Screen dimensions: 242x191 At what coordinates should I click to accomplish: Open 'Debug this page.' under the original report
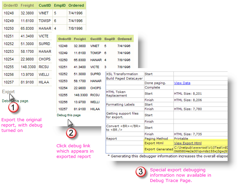15,101
